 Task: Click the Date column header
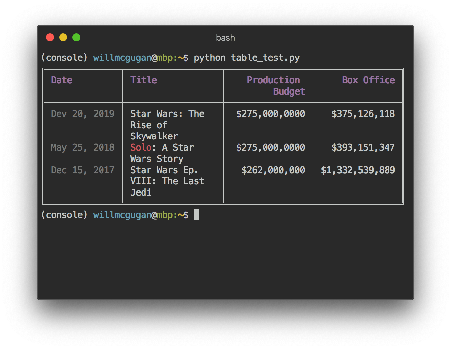[x=62, y=80]
